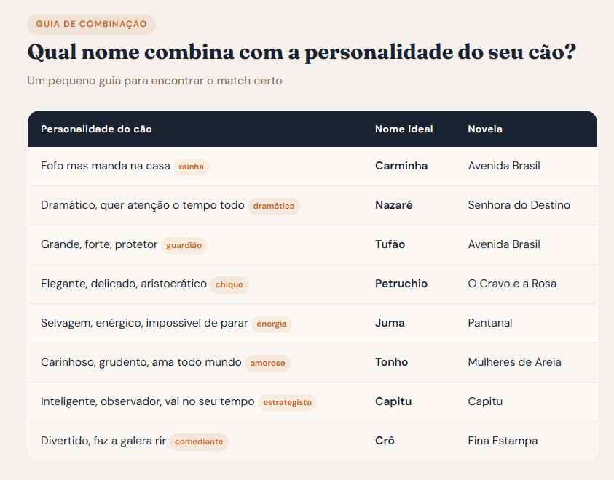Click the 'Guia de Combinação' badge
Screen dimensions: 614x480
pos(91,24)
